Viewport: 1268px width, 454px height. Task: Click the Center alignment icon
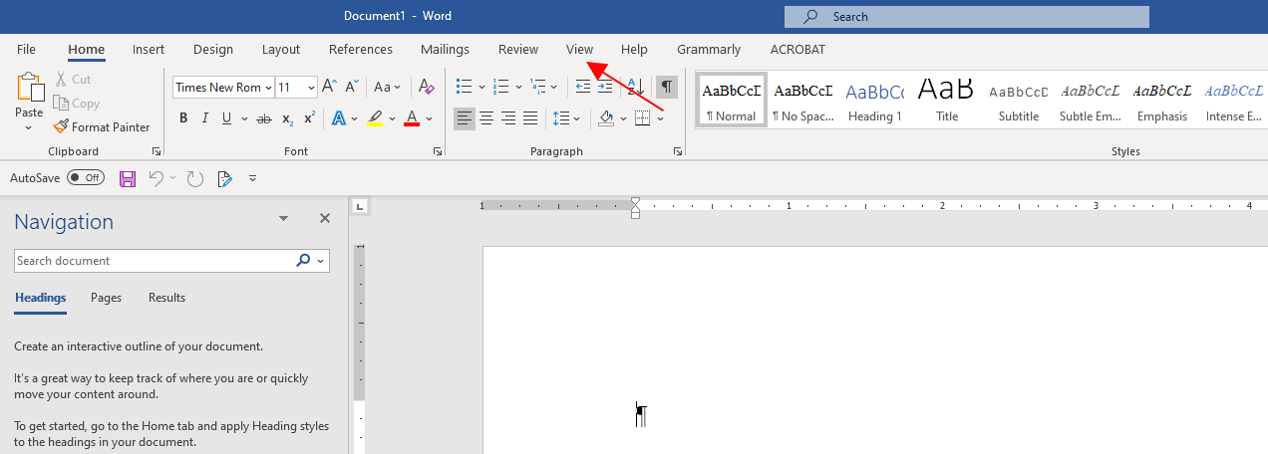[486, 118]
